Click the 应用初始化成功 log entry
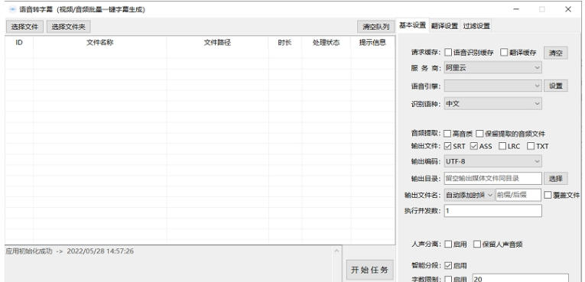585x282 pixels. (70, 251)
